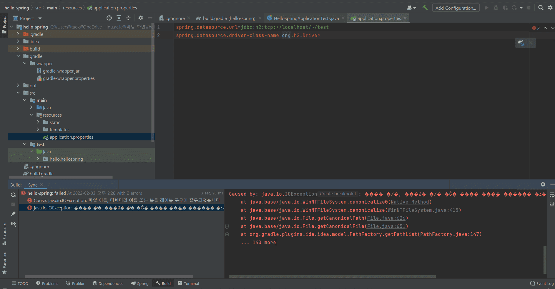Open the Project panel options gear
This screenshot has height=289, width=555.
coord(141,18)
